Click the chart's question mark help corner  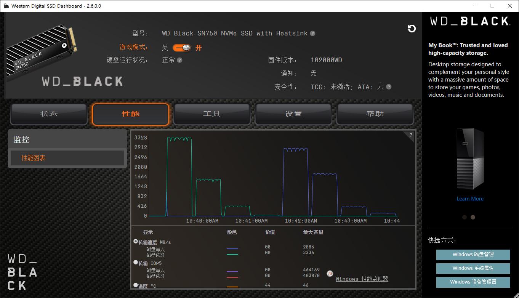click(410, 135)
